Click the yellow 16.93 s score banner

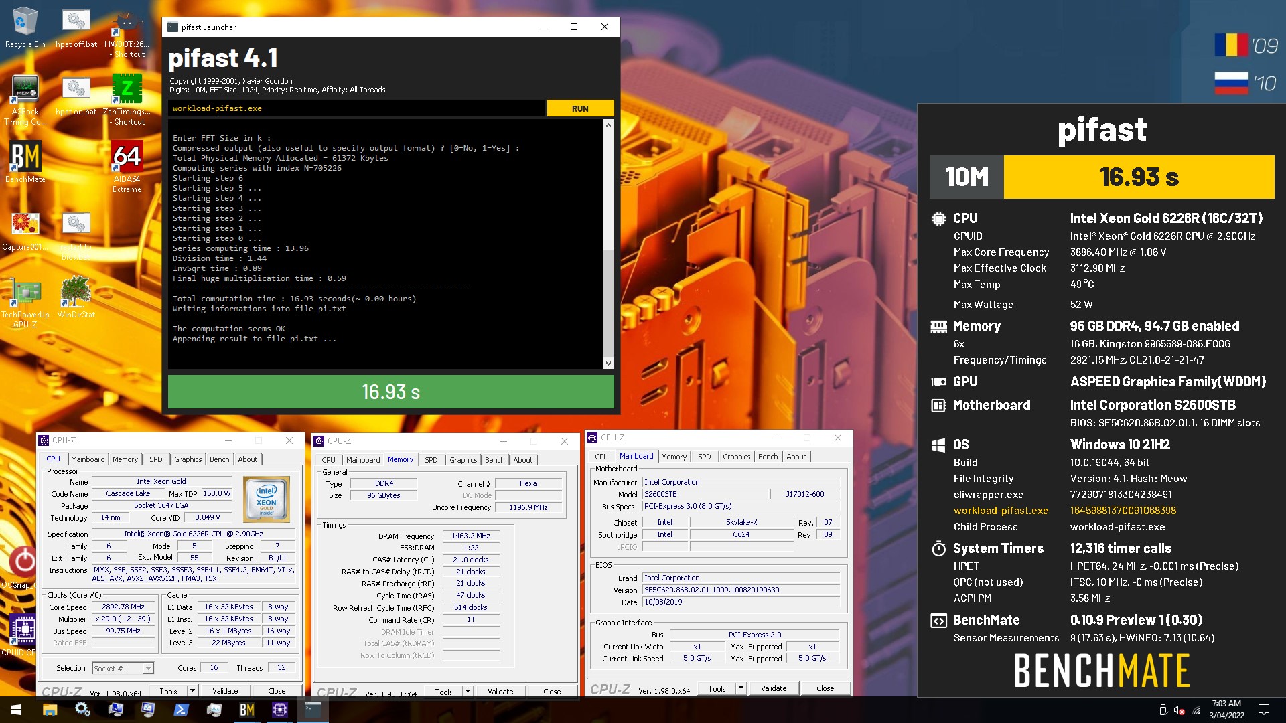(x=1139, y=177)
